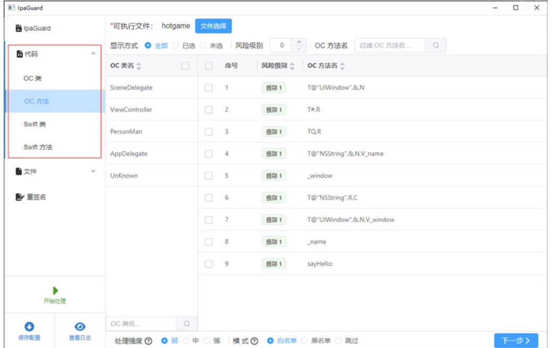
Task: Open the OC 类 menu item
Action: tap(55, 78)
